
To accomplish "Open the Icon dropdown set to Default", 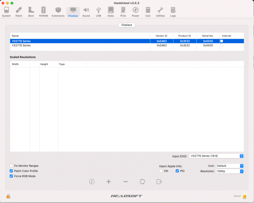I will pyautogui.click(x=230, y=166).
